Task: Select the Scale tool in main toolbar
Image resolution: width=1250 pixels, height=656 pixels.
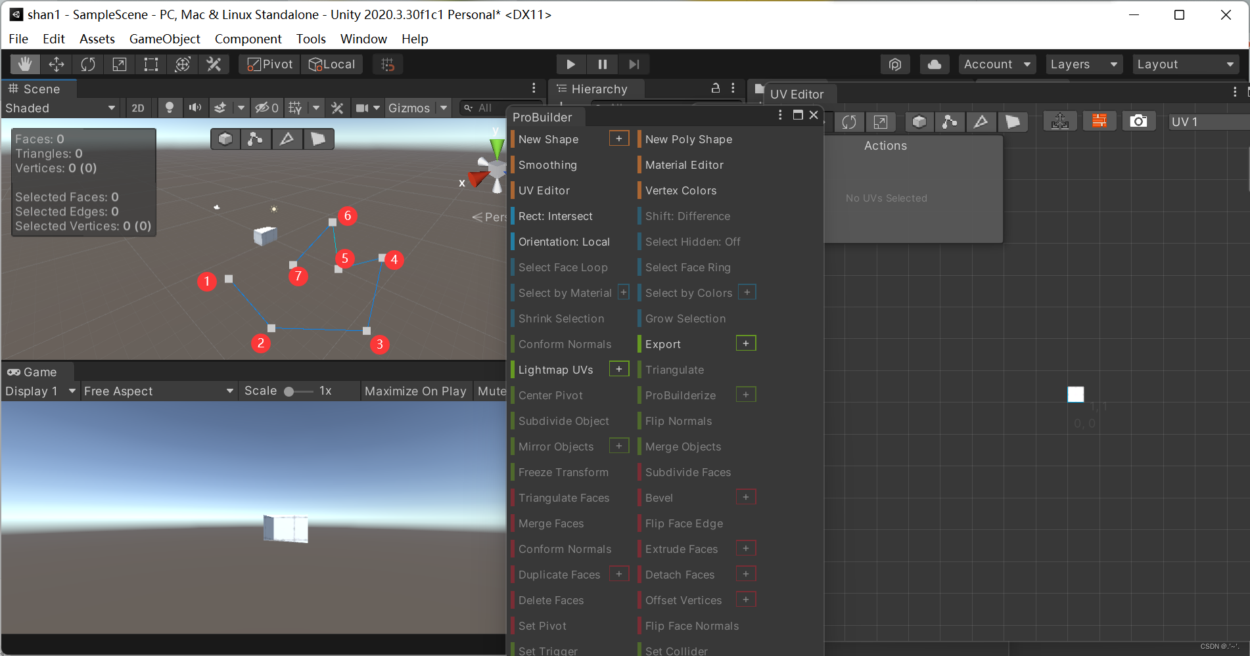Action: tap(120, 64)
